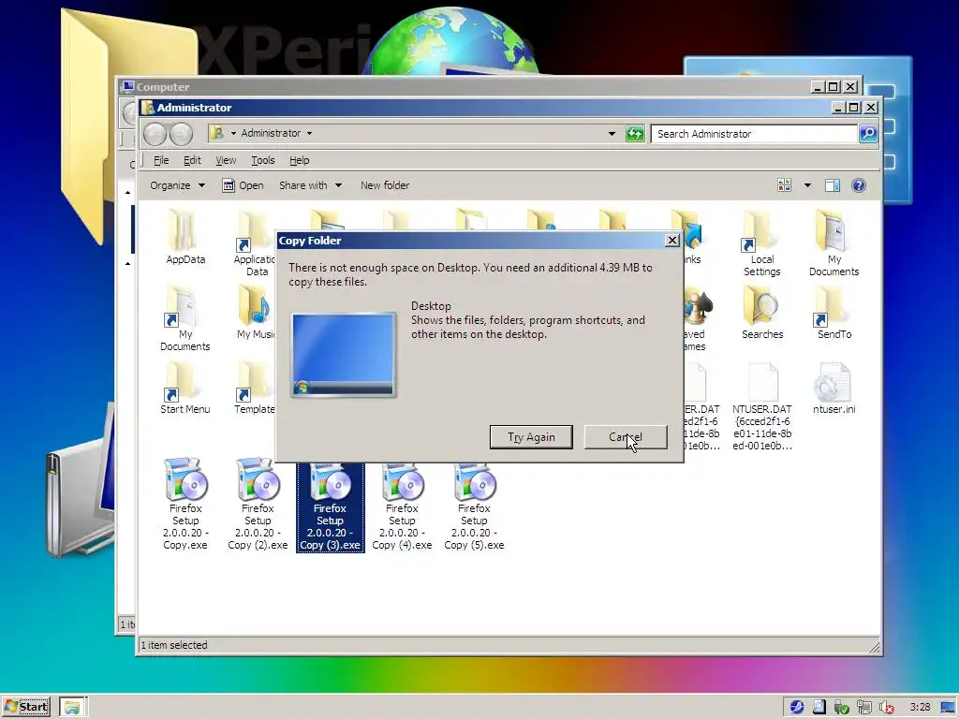
Task: Toggle the preview pane icon
Action: [x=833, y=185]
